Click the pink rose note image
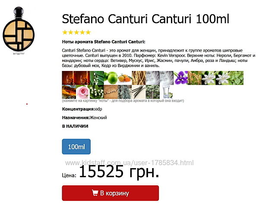The image size is (259, 206). coord(83,92)
